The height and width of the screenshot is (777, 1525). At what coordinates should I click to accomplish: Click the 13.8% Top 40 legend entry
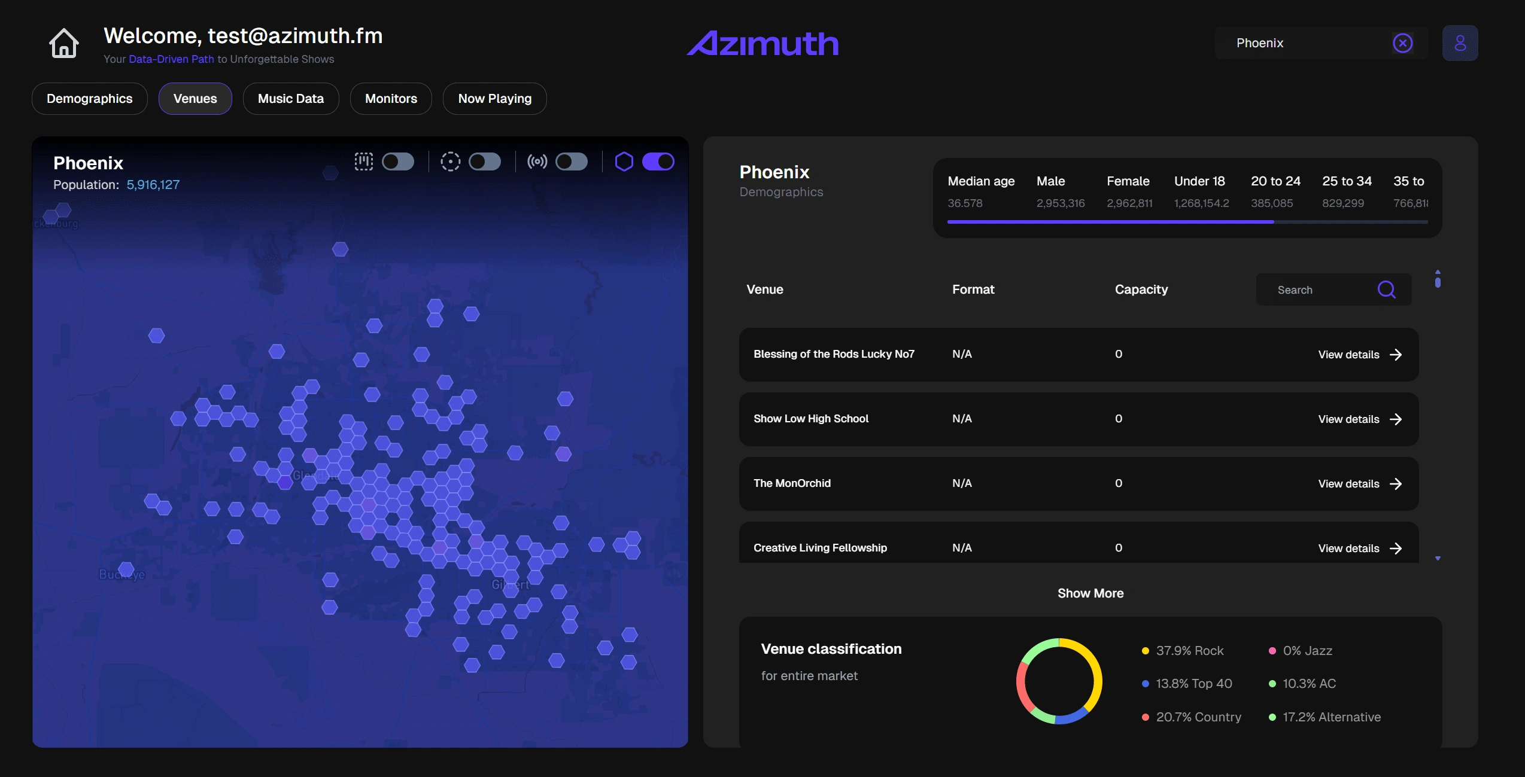click(x=1187, y=684)
